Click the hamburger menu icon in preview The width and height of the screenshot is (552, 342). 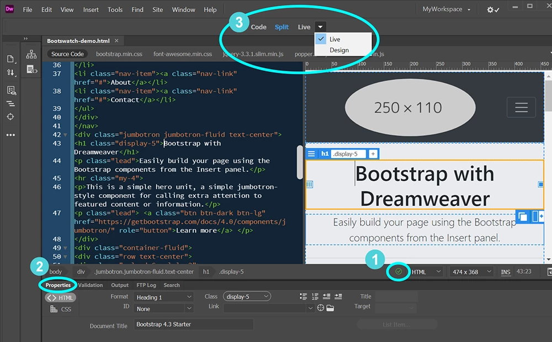pyautogui.click(x=521, y=108)
